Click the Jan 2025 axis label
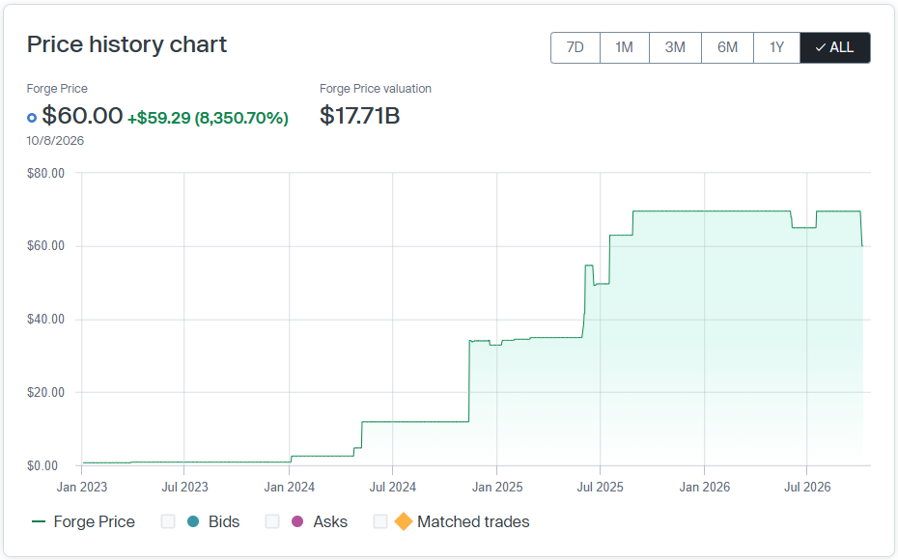This screenshot has width=898, height=560. click(497, 488)
